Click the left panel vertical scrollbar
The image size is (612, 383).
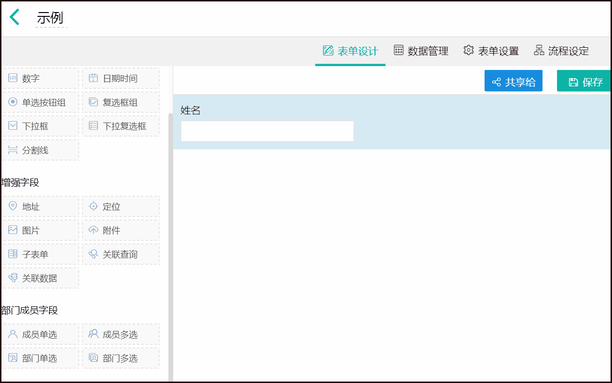[x=170, y=241]
